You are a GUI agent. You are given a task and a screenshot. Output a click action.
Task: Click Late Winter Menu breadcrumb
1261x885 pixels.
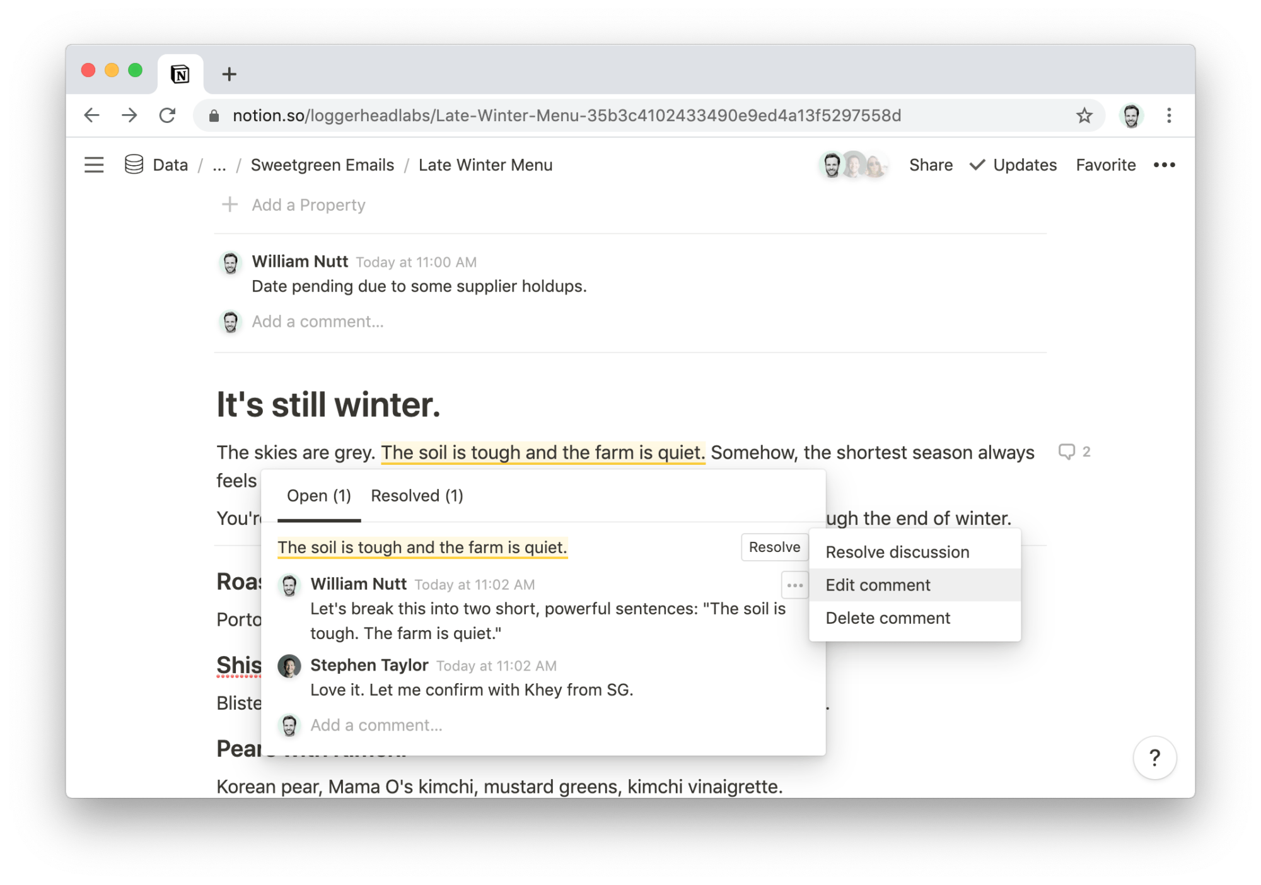pos(485,165)
